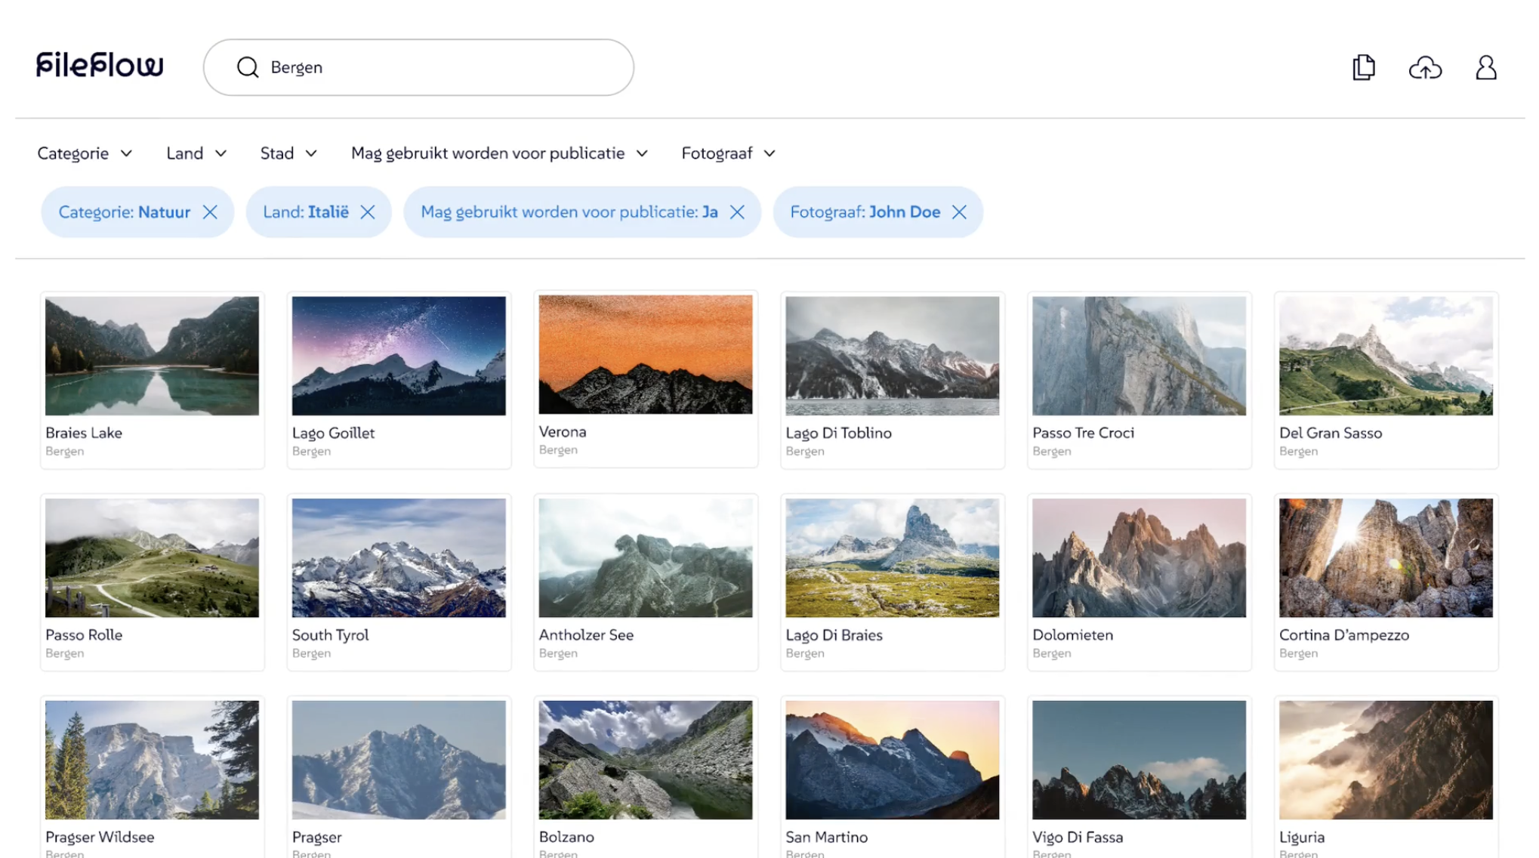Open the user account icon
This screenshot has height=858, width=1539.
1485,67
